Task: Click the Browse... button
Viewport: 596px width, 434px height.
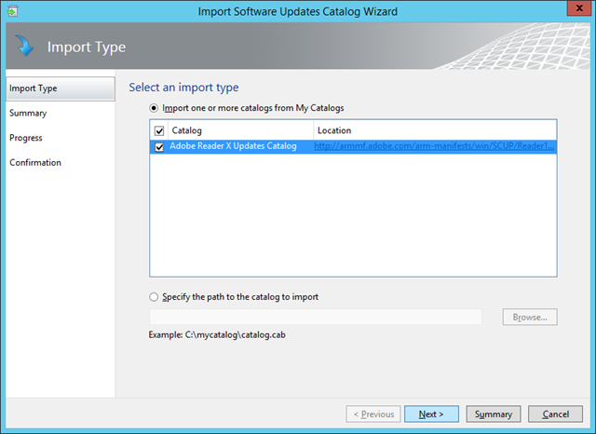Action: (530, 317)
